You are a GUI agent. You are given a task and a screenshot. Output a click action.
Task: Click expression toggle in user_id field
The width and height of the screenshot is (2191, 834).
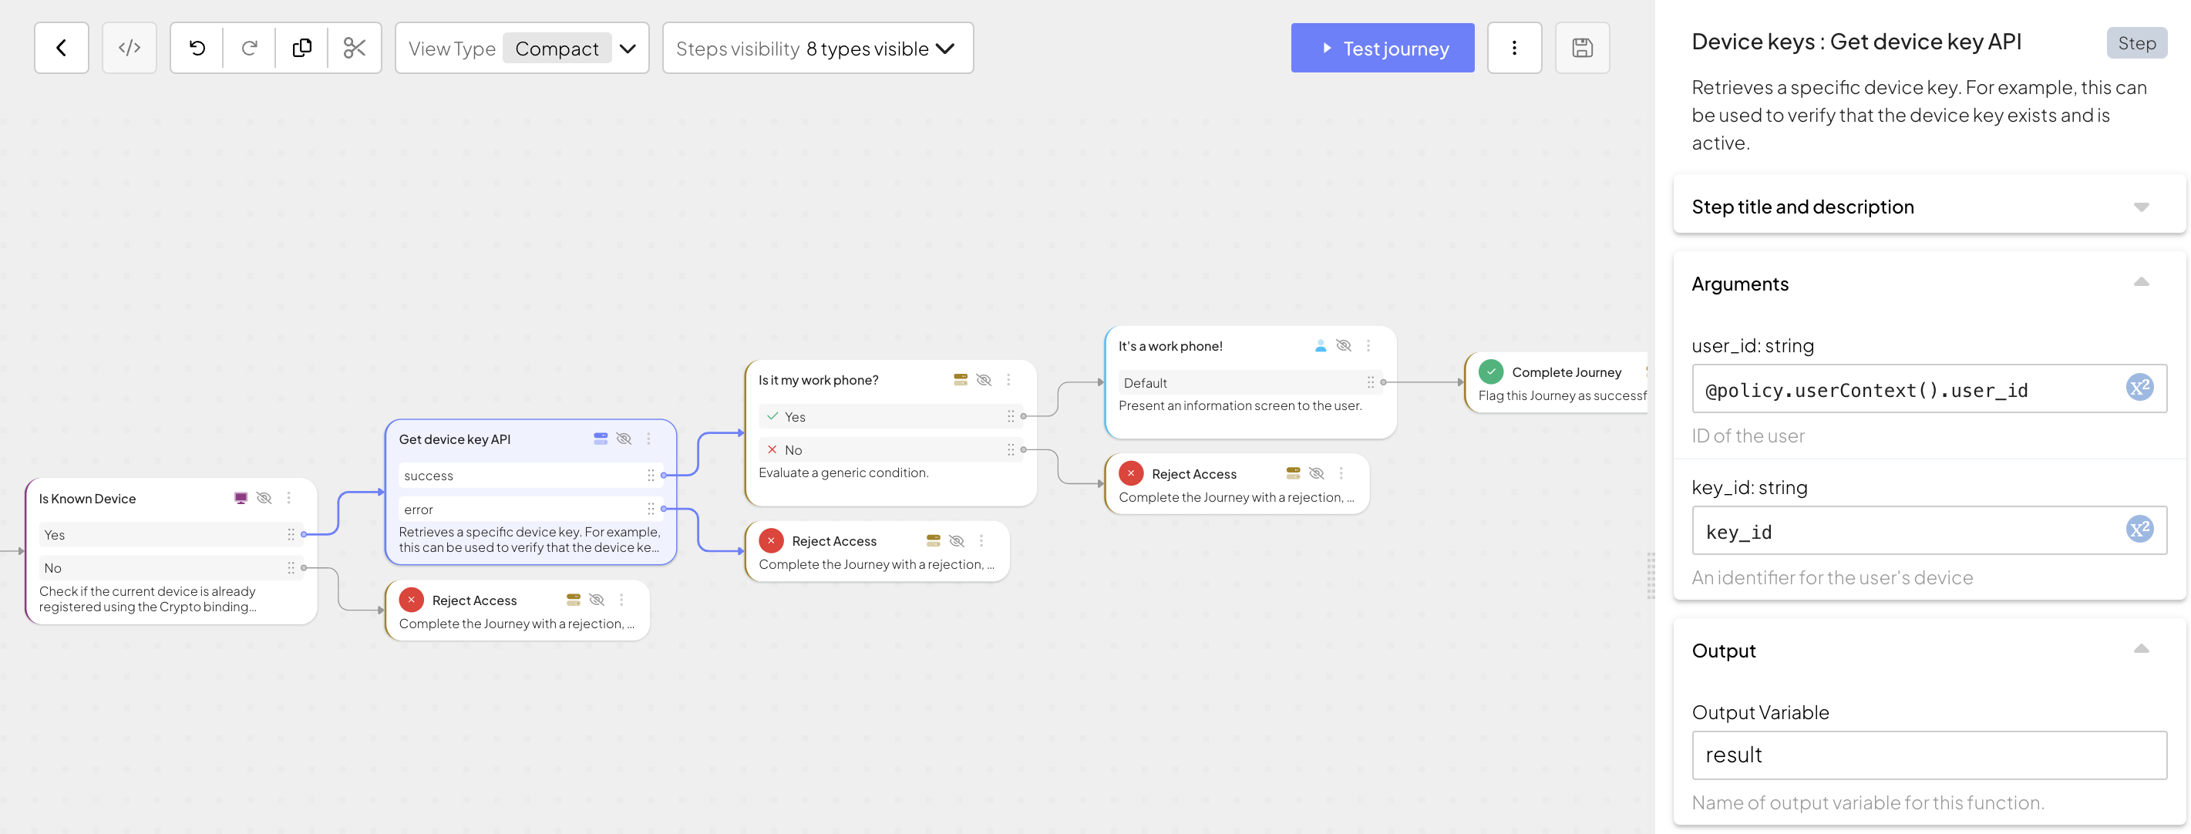coord(2139,388)
